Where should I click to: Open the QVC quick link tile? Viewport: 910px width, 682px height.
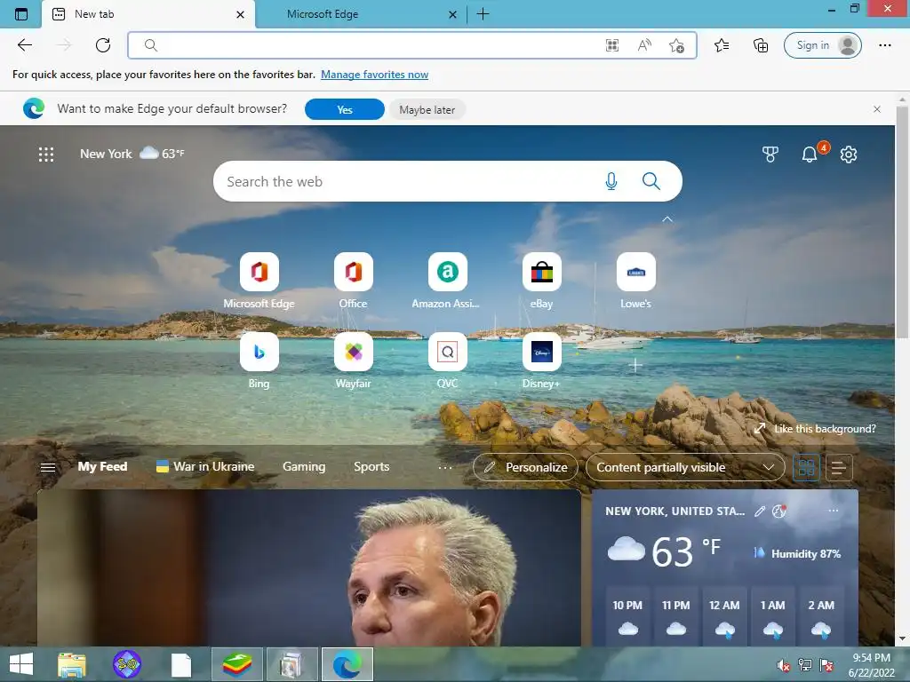click(x=447, y=361)
